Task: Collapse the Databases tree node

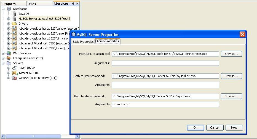Action: click(x=3, y=9)
